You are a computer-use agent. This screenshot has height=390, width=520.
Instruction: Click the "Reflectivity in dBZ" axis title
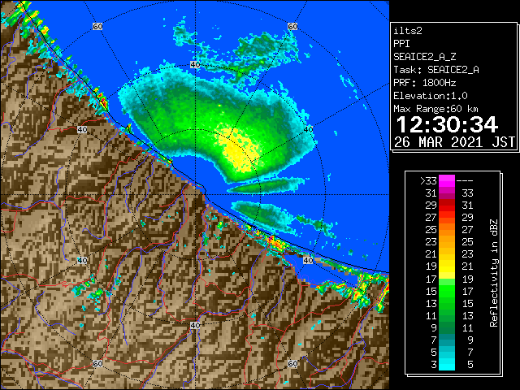[x=493, y=273]
